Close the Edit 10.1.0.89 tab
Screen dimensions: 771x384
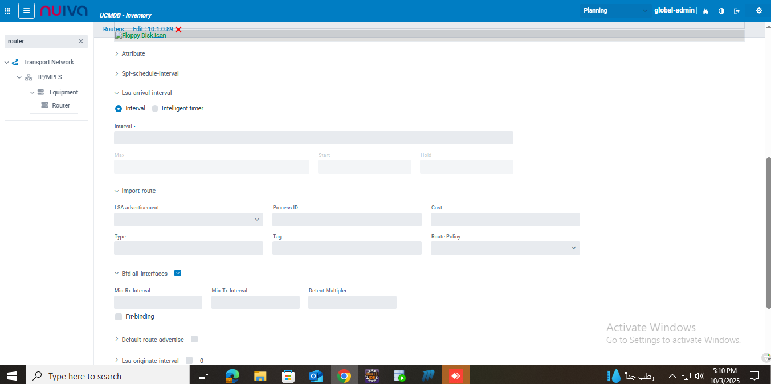pos(178,30)
